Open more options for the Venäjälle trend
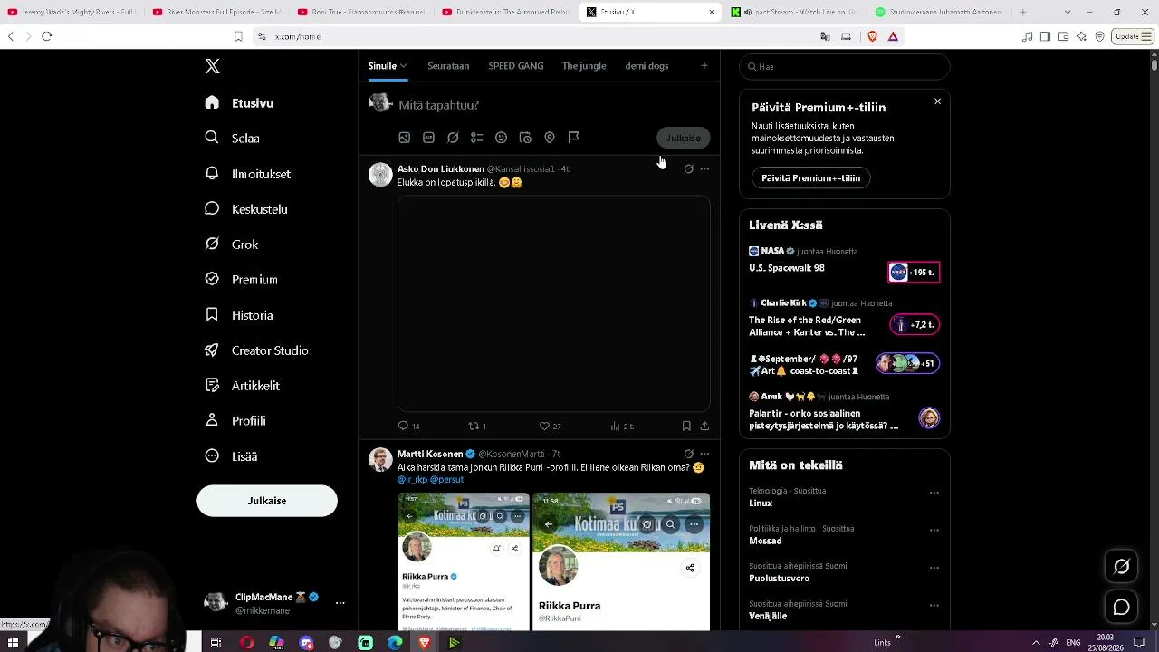The width and height of the screenshot is (1159, 652). coord(934,606)
